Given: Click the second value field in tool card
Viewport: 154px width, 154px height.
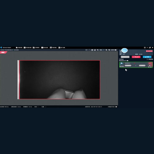Looking at the screenshot, I should (142, 66).
